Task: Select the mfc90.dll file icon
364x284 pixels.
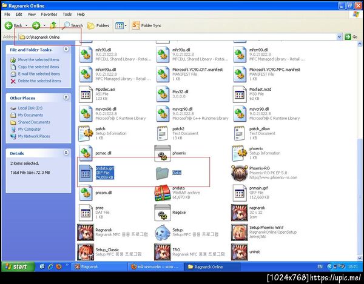Action: [x=86, y=54]
